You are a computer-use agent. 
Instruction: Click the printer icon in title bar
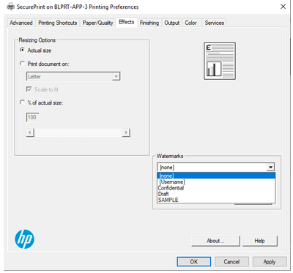tap(10, 7)
